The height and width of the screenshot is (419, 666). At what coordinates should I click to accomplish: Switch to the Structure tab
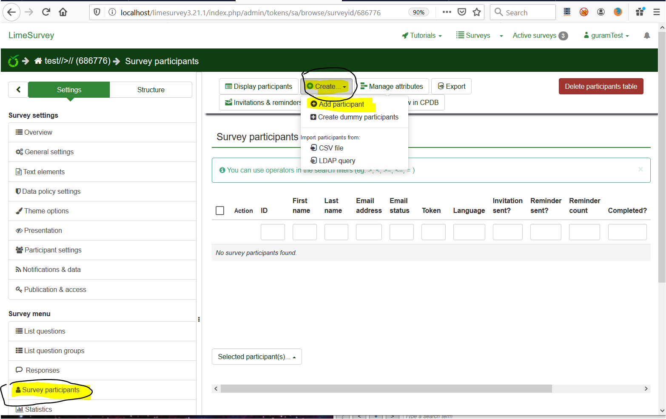(x=151, y=90)
